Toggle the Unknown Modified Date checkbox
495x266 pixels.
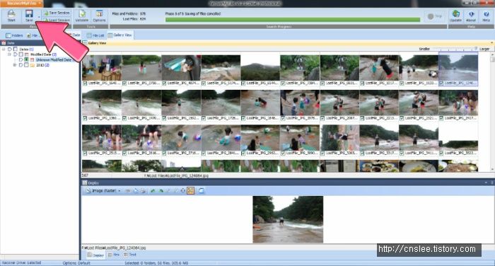tap(27, 59)
